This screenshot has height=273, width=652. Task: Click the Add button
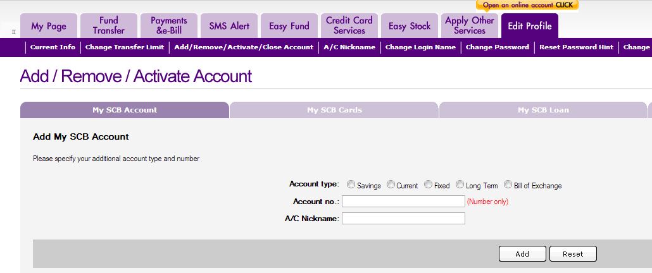(522, 254)
